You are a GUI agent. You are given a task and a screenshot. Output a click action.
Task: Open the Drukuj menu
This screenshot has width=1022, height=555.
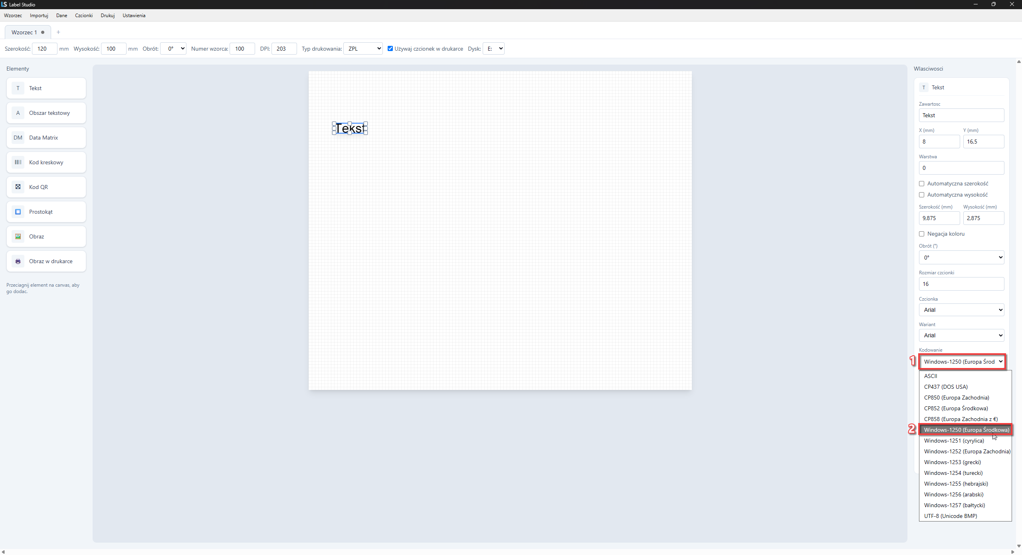[x=108, y=16]
